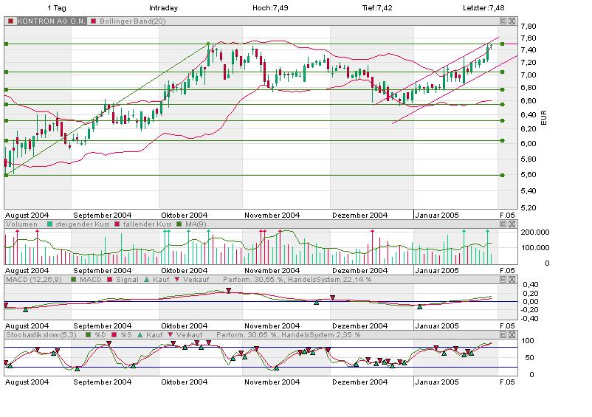
Task: Open settings icon of main price panel
Action: click(502, 21)
